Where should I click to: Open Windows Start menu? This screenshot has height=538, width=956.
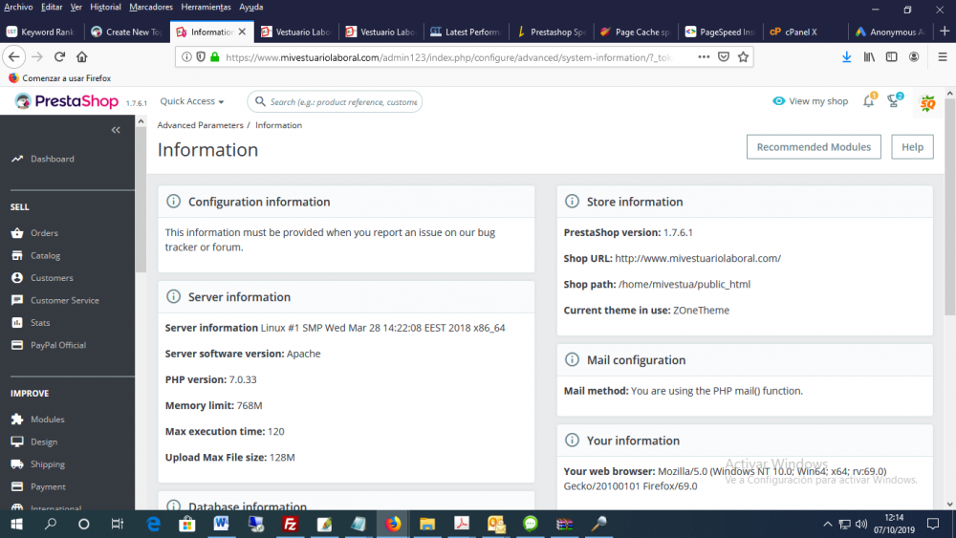pyautogui.click(x=16, y=524)
